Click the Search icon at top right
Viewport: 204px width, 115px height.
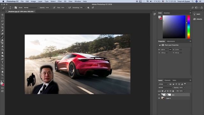point(193,8)
